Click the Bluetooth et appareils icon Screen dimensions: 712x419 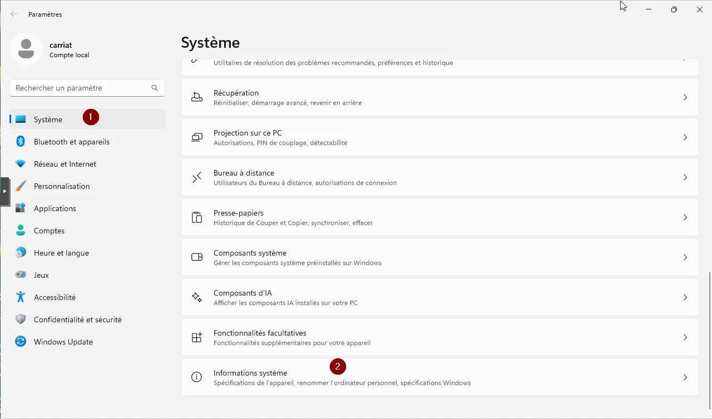21,142
